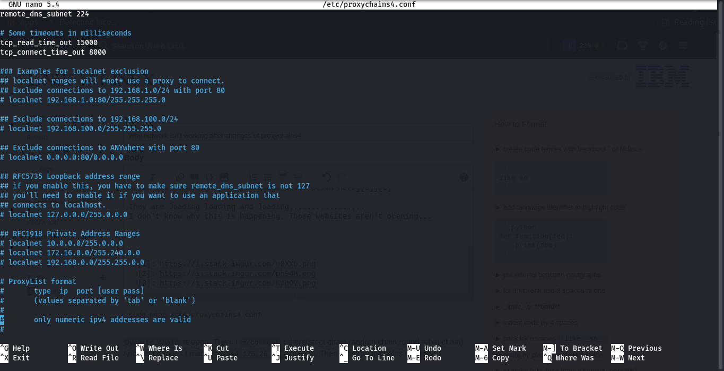Open the site switcher icon in the browser header
Image resolution: width=724 pixels, height=371 pixels.
(x=683, y=46)
